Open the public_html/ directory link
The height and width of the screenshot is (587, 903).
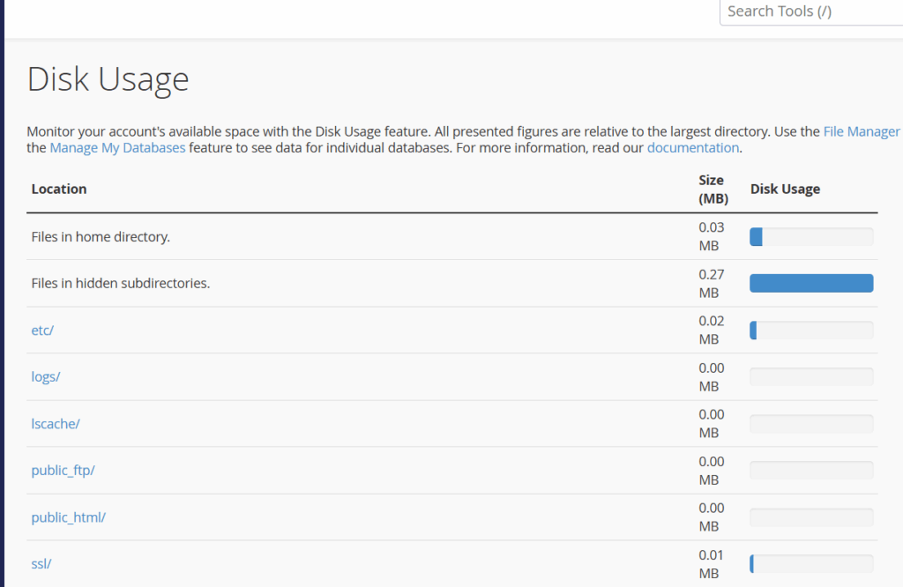click(68, 516)
